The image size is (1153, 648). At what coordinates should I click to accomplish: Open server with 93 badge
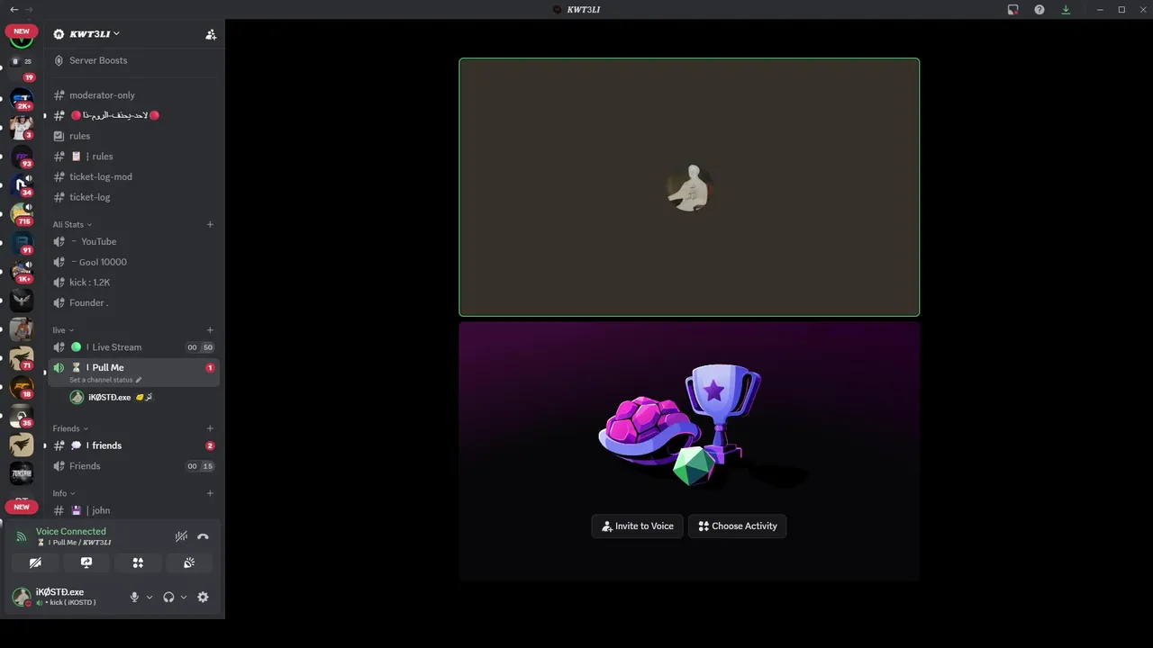[22, 157]
